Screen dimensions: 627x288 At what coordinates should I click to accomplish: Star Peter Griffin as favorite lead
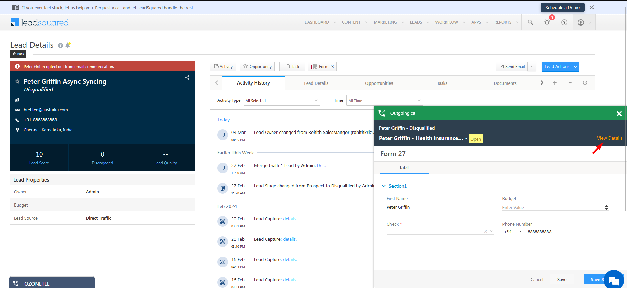click(x=17, y=82)
